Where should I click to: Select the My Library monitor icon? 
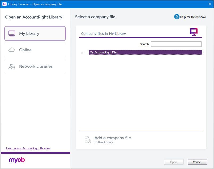[x=11, y=33]
